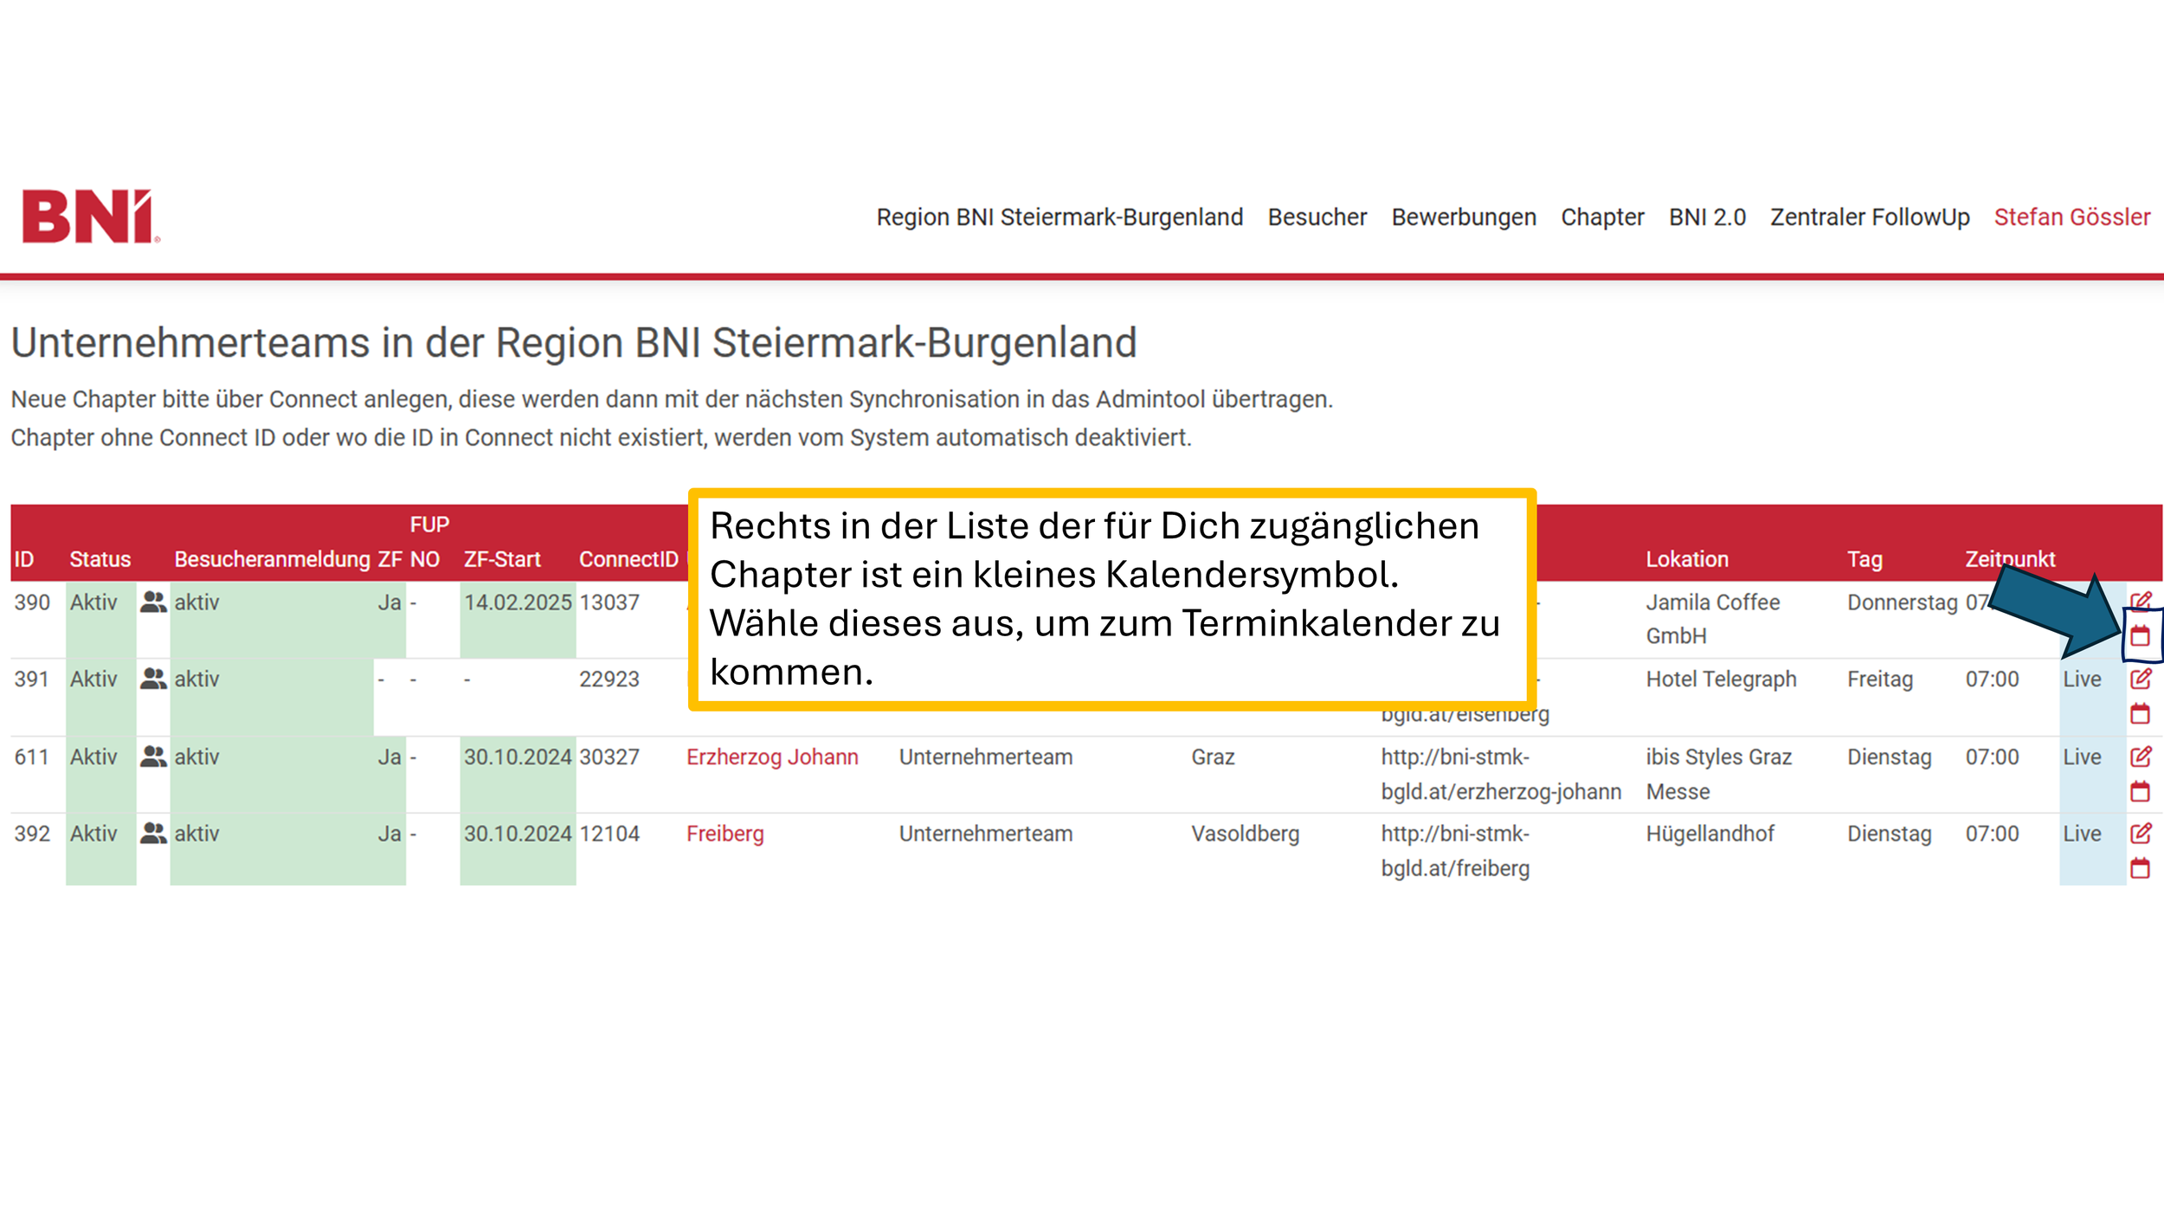The height and width of the screenshot is (1217, 2164).
Task: Open Chapter navigation menu
Action: (1601, 217)
